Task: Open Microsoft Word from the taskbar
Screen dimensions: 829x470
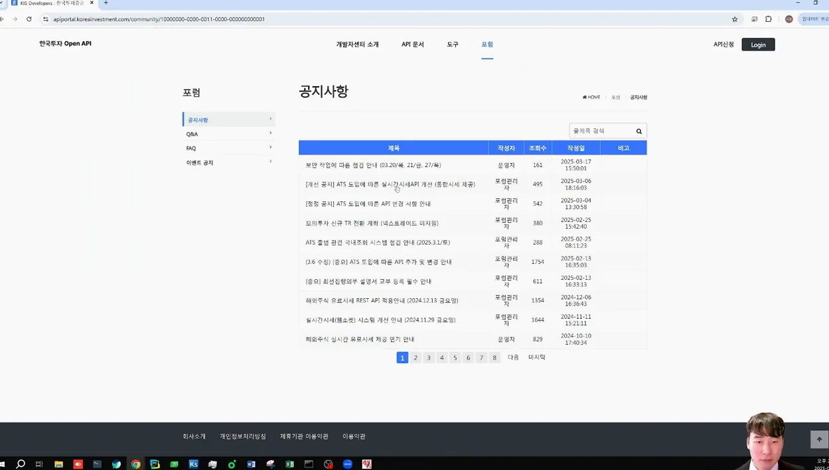Action: tap(251, 464)
